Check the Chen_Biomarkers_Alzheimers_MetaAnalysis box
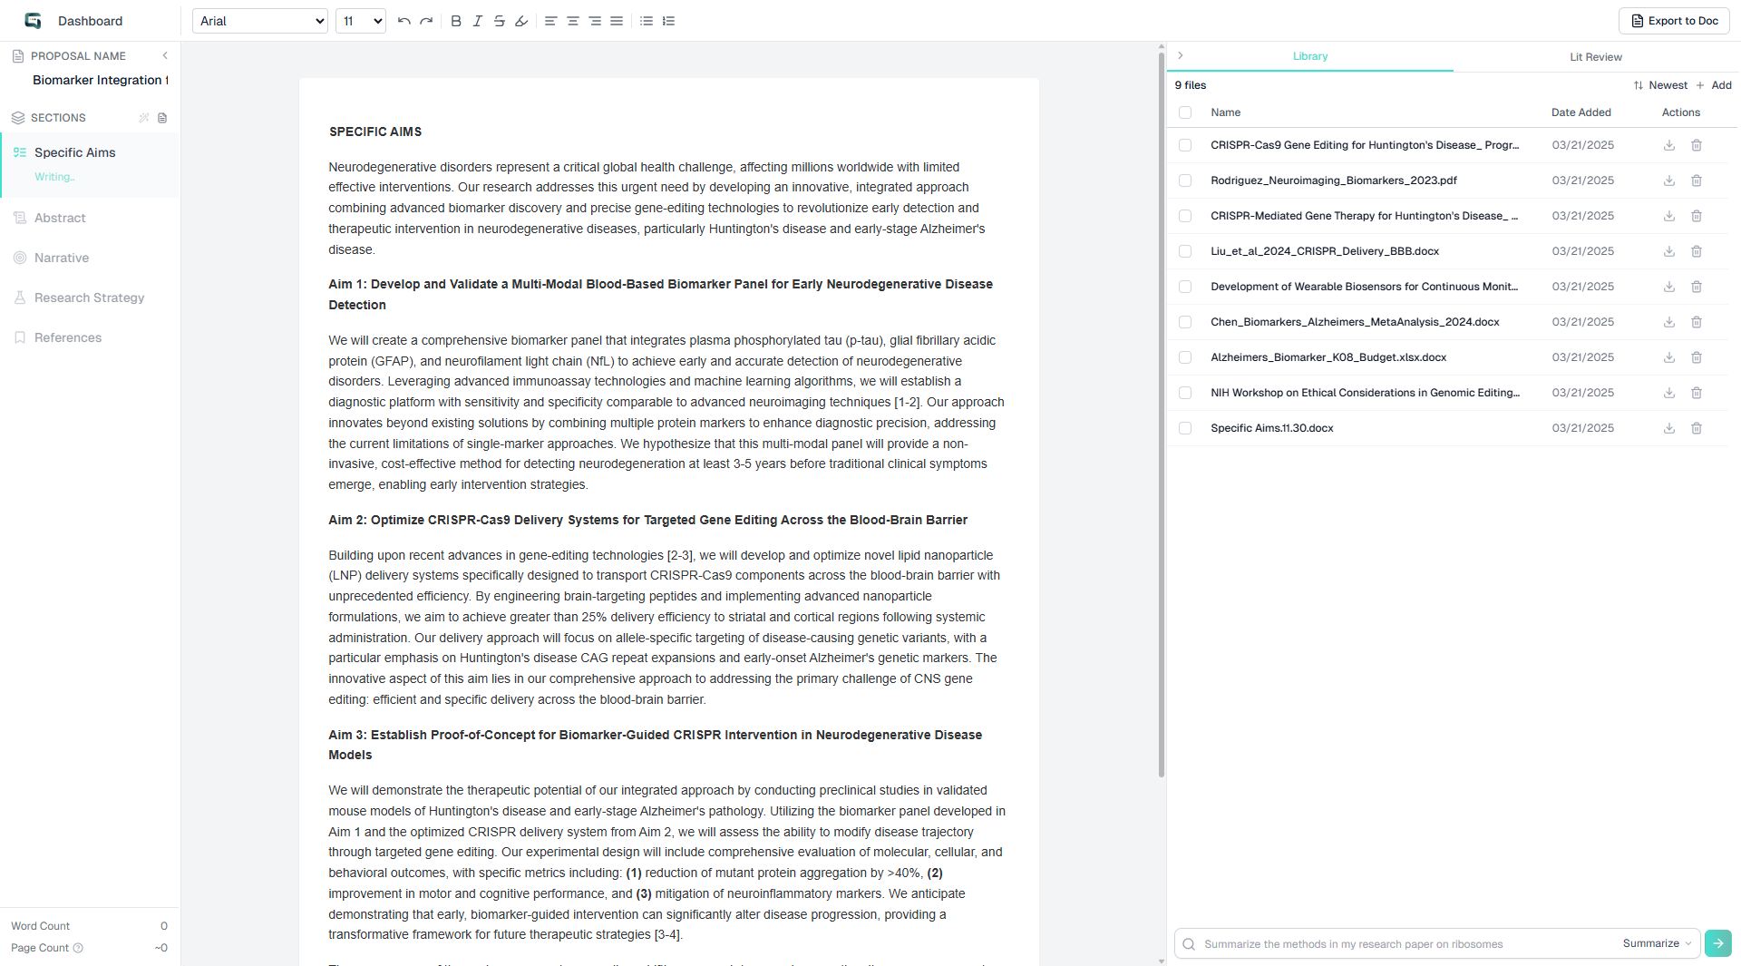 pos(1185,322)
